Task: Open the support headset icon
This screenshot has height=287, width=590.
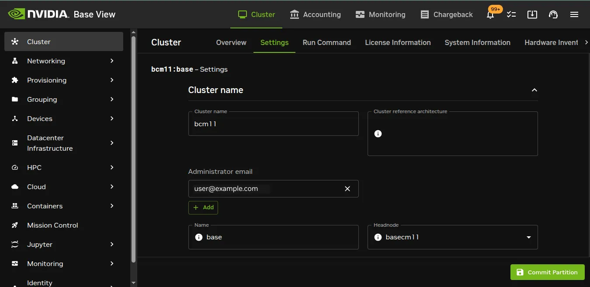Action: click(x=553, y=14)
